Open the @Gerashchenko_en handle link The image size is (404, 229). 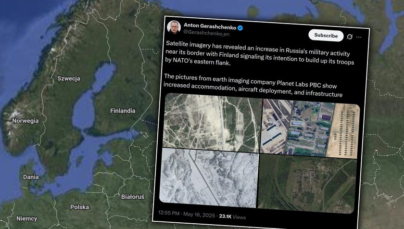206,33
